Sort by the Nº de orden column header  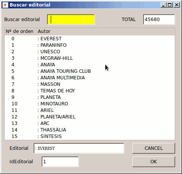20,31
